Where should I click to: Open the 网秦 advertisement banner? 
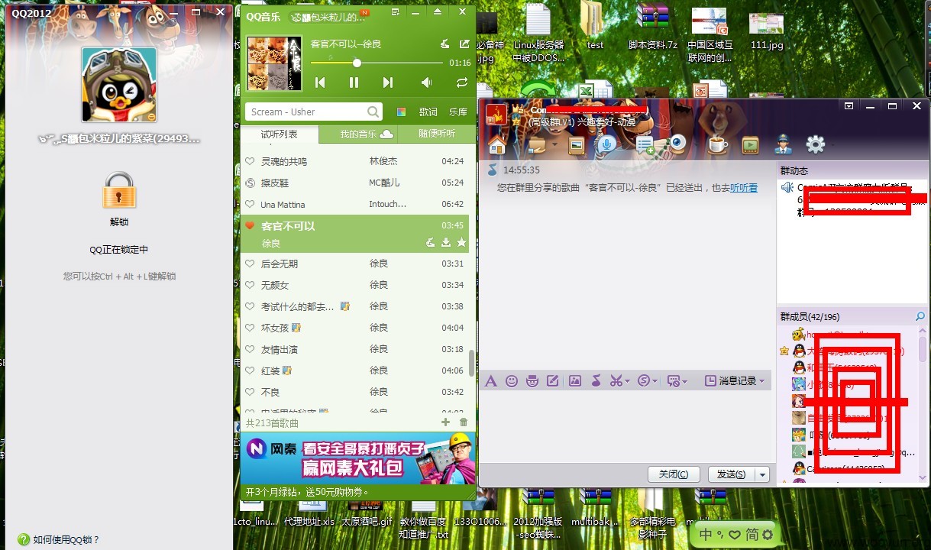click(358, 458)
